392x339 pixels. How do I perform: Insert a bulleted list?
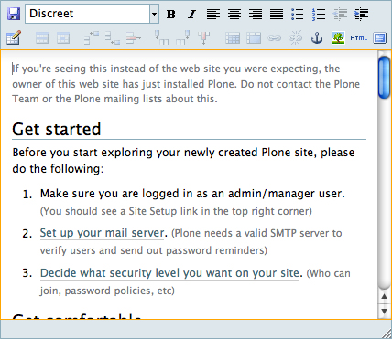pos(298,14)
